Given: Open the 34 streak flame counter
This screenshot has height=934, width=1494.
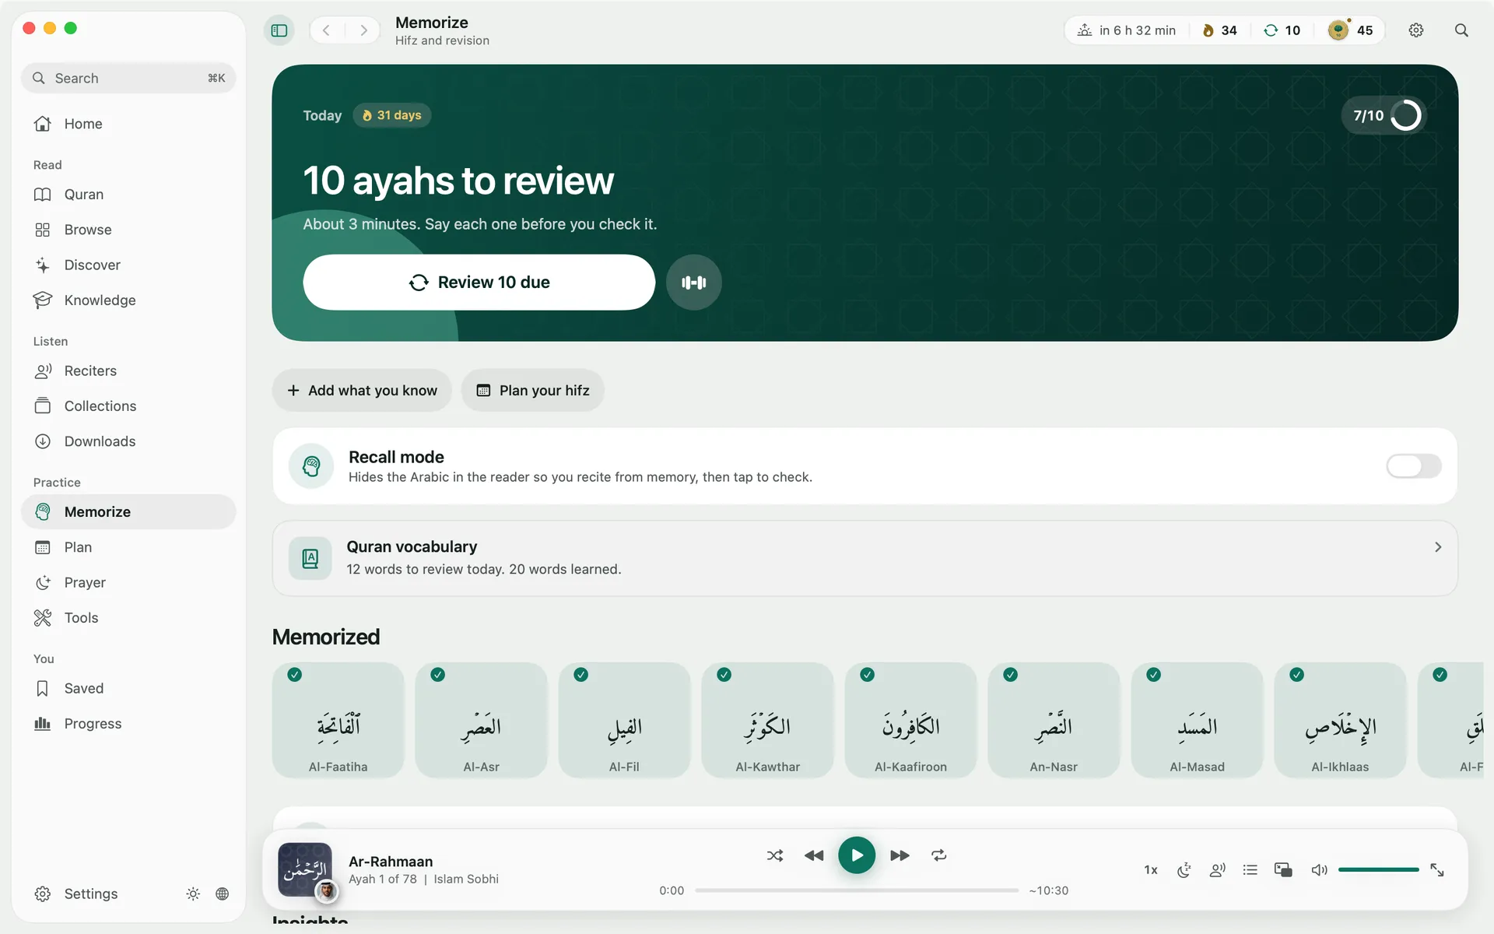Looking at the screenshot, I should point(1219,30).
